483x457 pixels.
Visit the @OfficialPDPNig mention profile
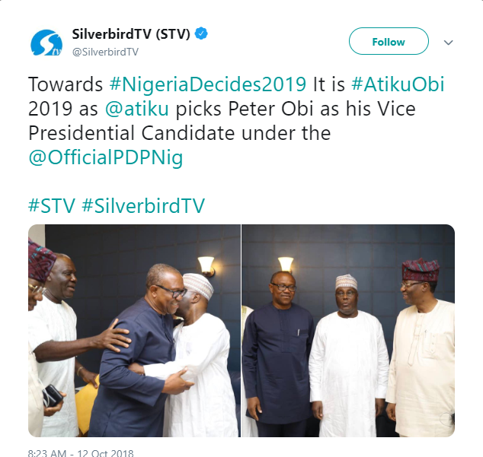click(106, 157)
